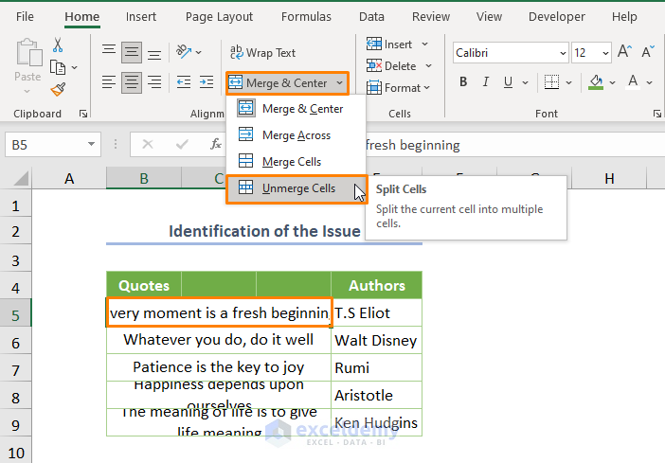The height and width of the screenshot is (463, 665).
Task: Click the Format Painter brush icon
Action: 58,89
